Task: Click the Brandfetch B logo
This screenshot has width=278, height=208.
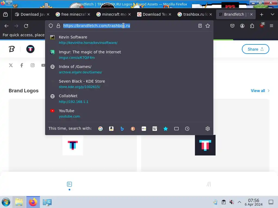Action: (x=12, y=49)
